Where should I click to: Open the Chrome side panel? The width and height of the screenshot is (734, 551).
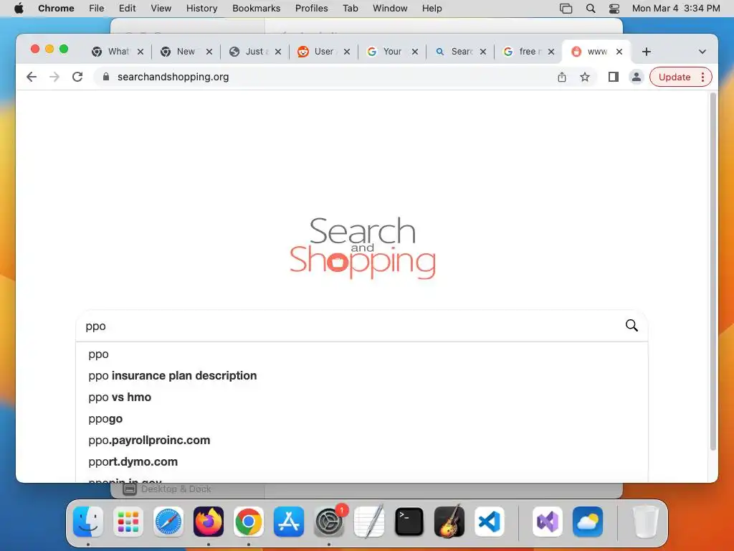click(614, 77)
